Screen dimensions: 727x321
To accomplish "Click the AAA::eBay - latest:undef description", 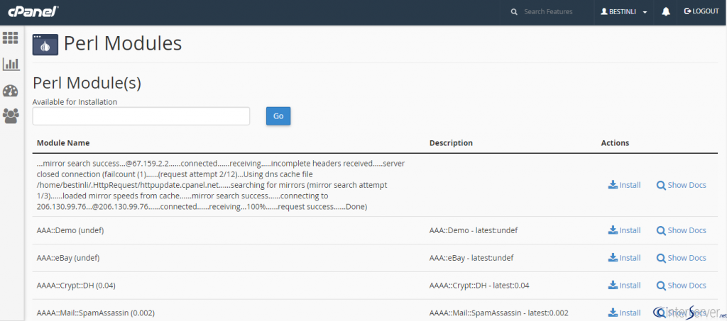I will (471, 258).
